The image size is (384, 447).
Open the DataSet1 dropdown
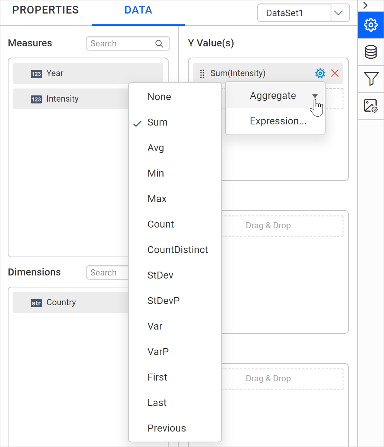point(340,13)
